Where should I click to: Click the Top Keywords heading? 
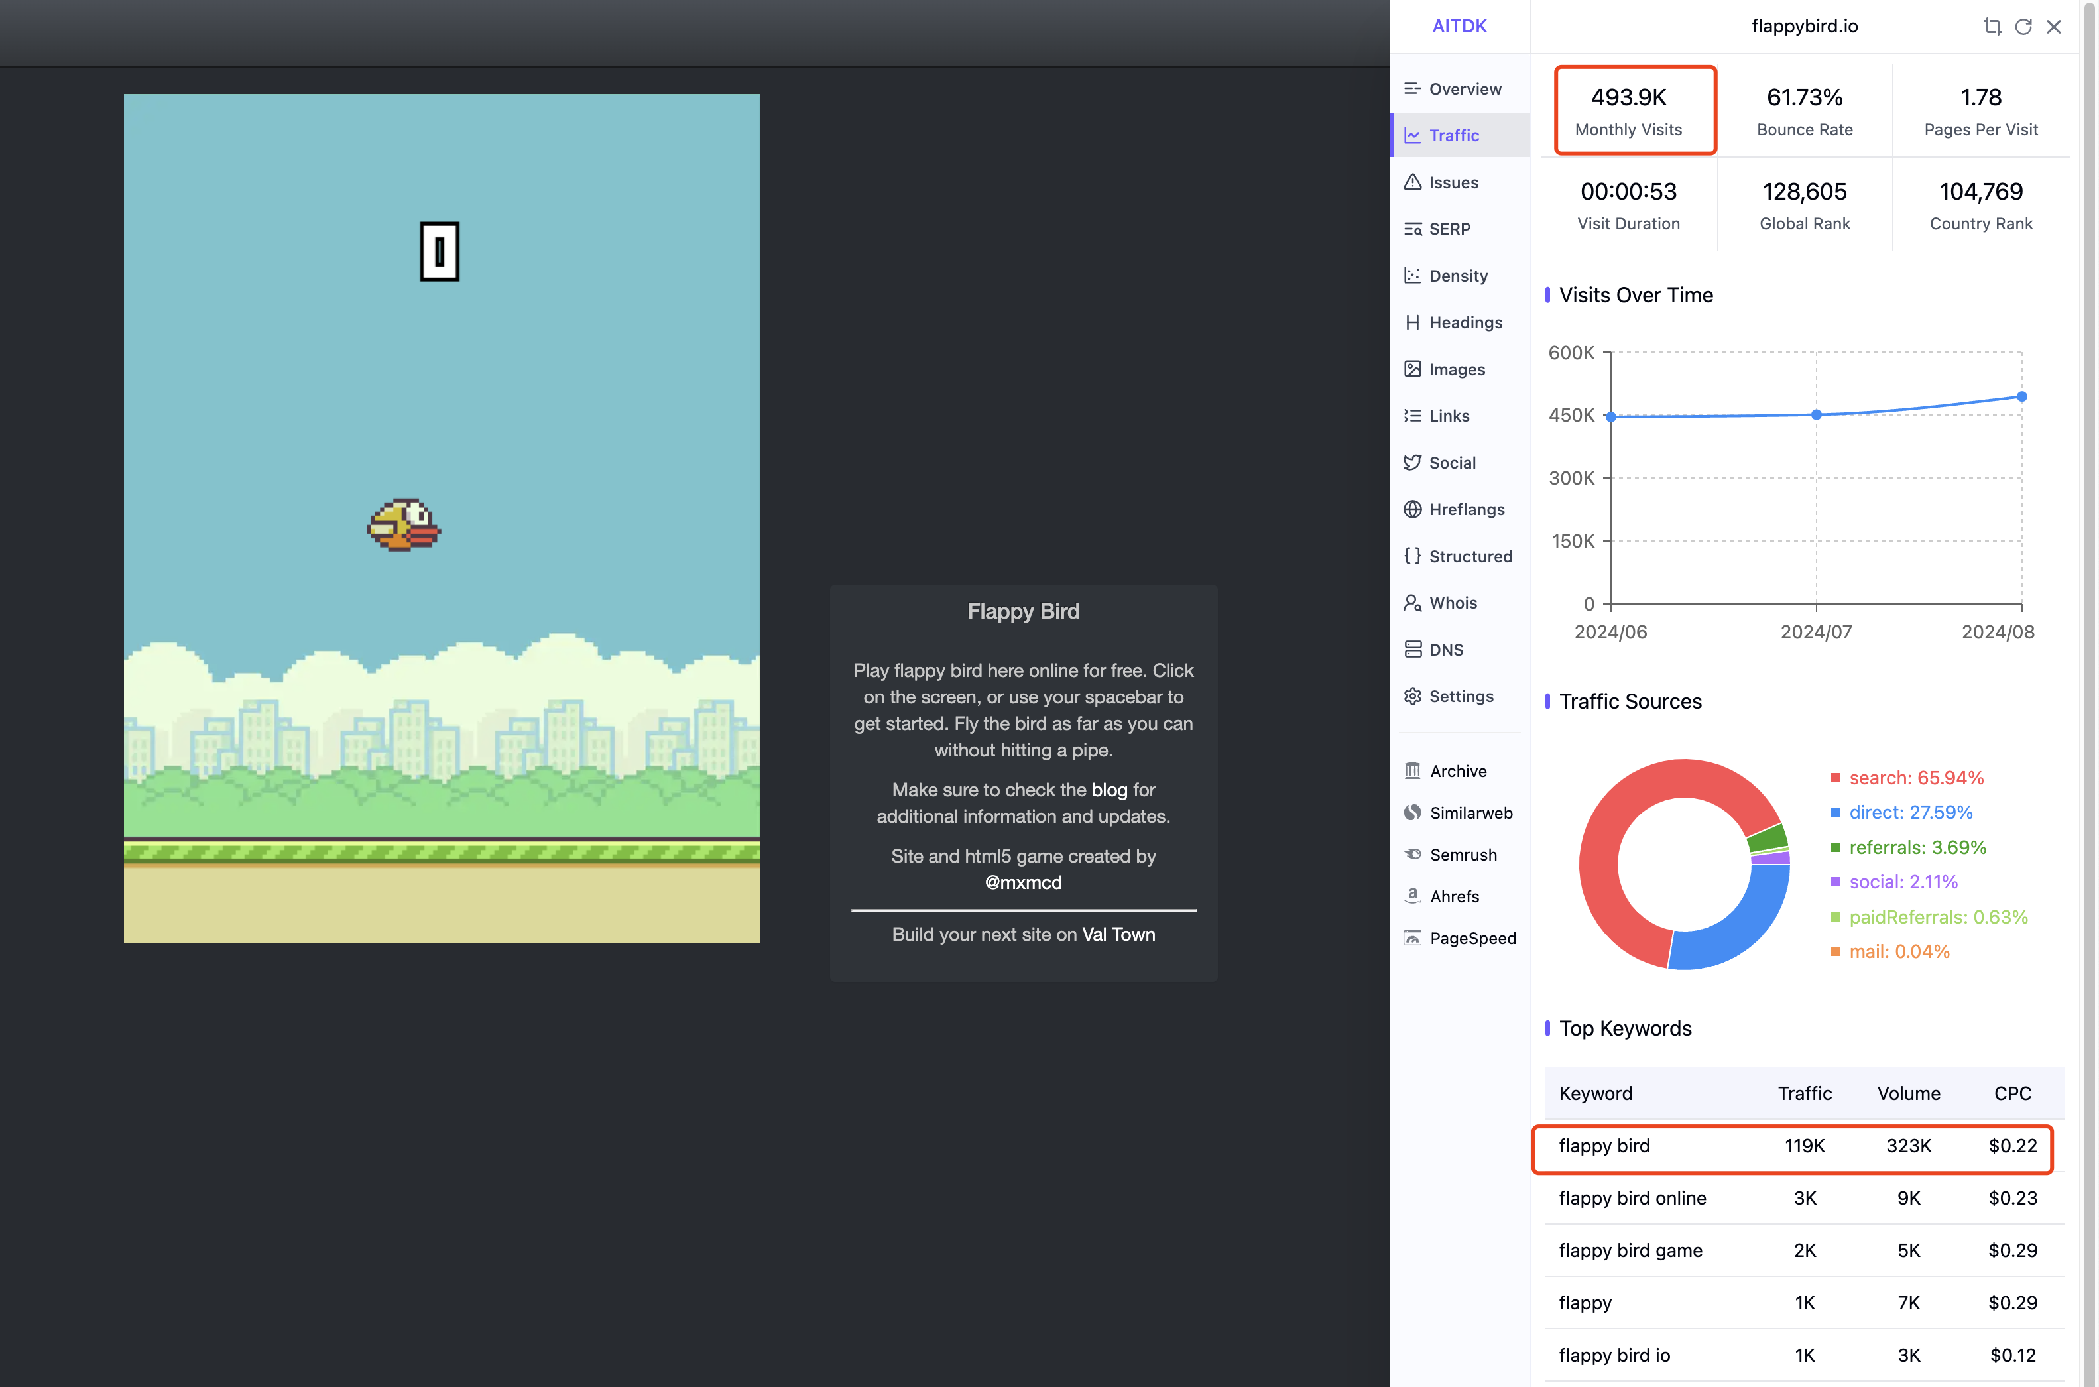[x=1625, y=1029]
